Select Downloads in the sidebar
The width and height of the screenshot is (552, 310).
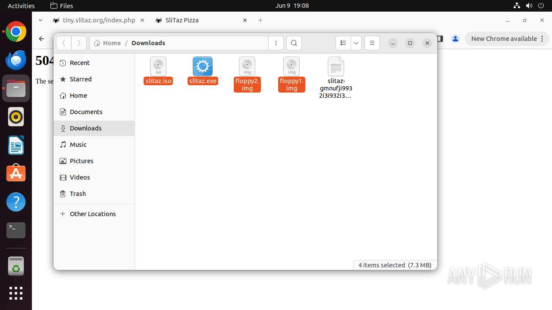click(x=94, y=128)
